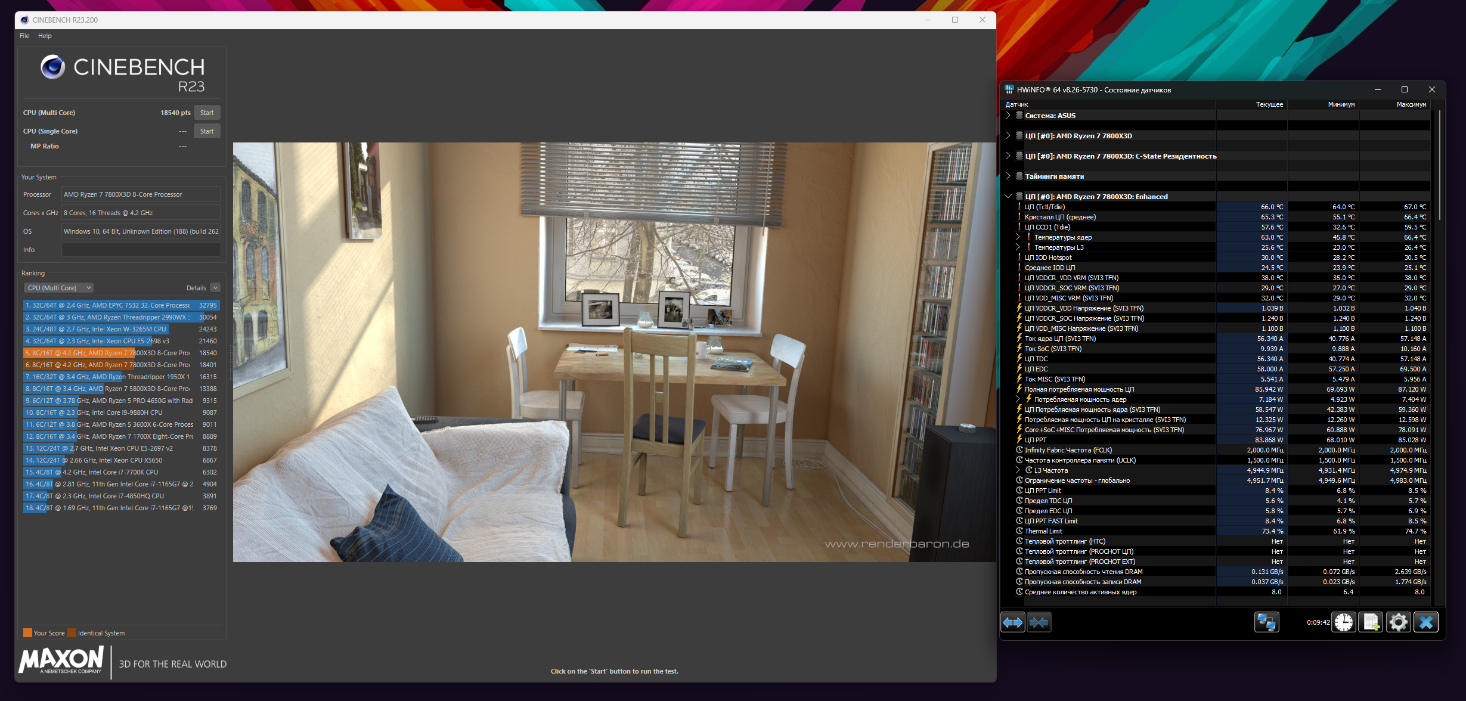Open the Details dropdown arrow in Ranking
Screen dimensions: 1466x701
[x=215, y=288]
